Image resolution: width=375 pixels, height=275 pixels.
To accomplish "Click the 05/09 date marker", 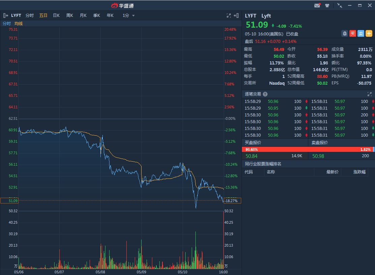I will click(142, 272).
